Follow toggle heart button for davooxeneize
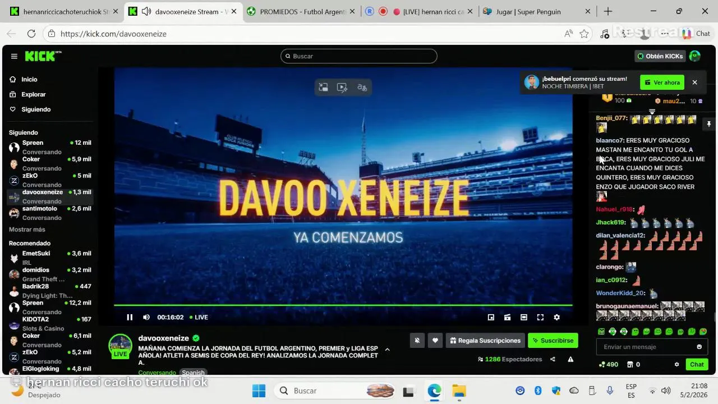Viewport: 718px width, 404px height. [x=435, y=340]
